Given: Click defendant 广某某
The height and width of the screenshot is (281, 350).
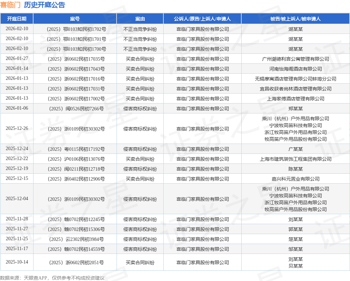Looking at the screenshot, I should pos(296,149).
